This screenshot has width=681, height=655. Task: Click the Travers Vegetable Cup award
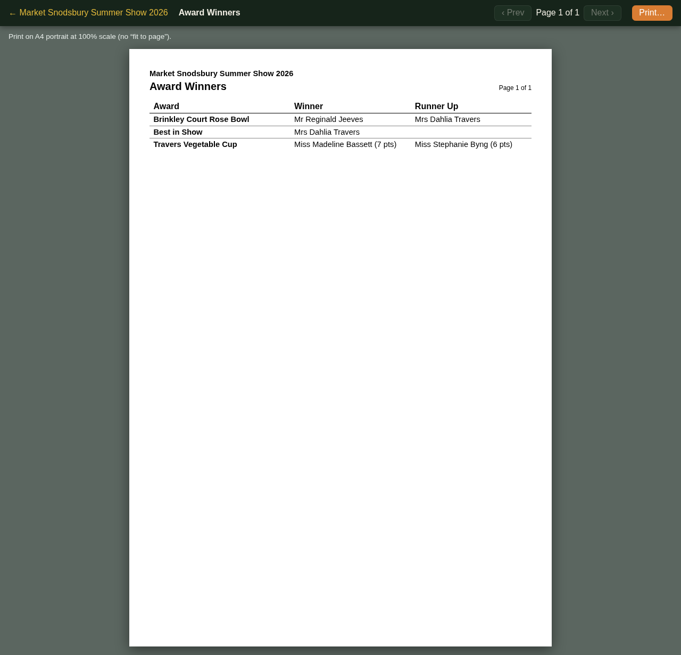195,144
